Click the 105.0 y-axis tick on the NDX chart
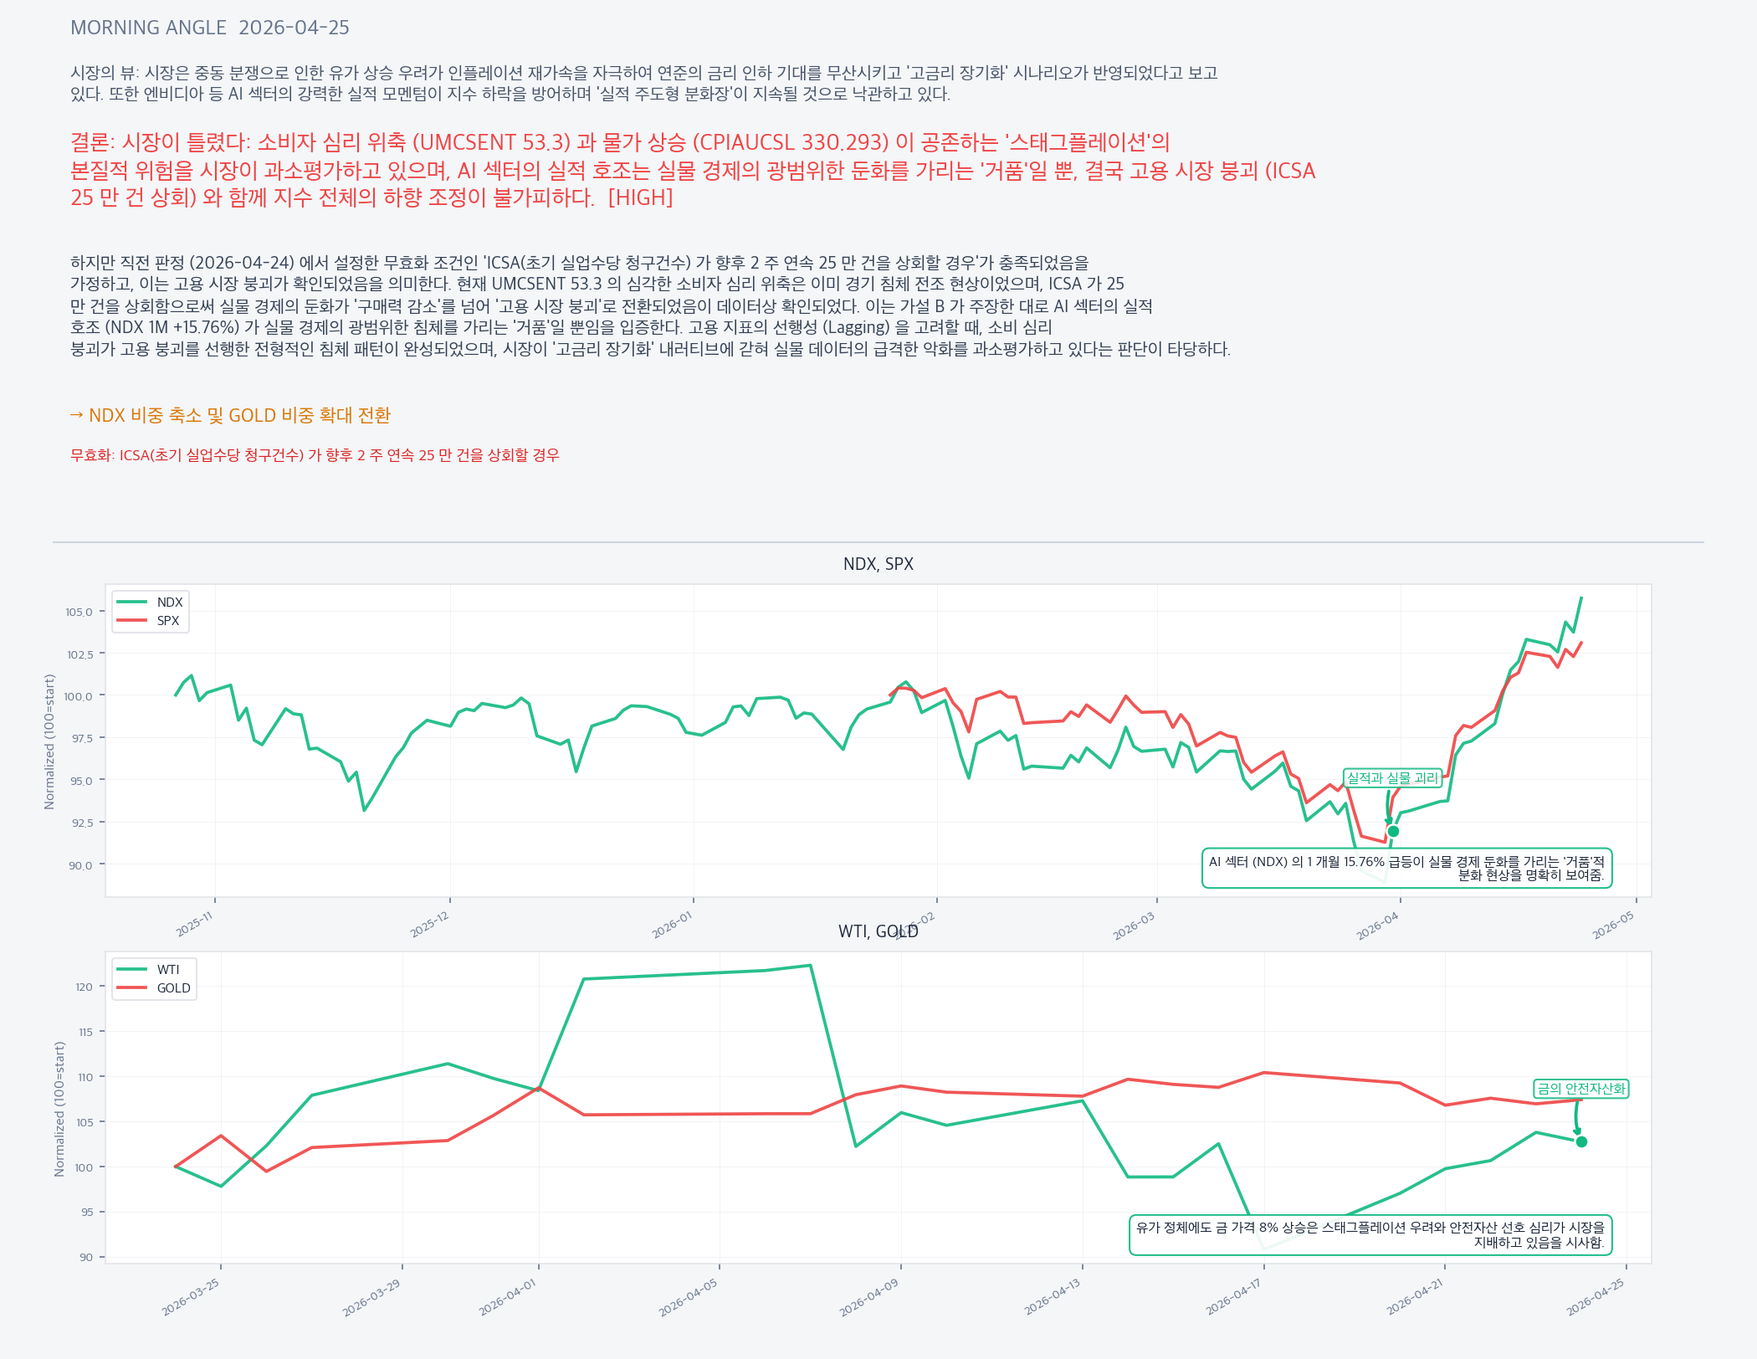The width and height of the screenshot is (1757, 1359). (x=79, y=612)
